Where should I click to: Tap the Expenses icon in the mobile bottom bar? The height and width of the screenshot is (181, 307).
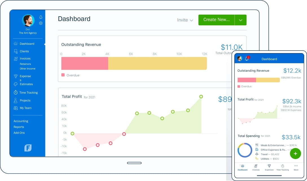click(x=269, y=168)
